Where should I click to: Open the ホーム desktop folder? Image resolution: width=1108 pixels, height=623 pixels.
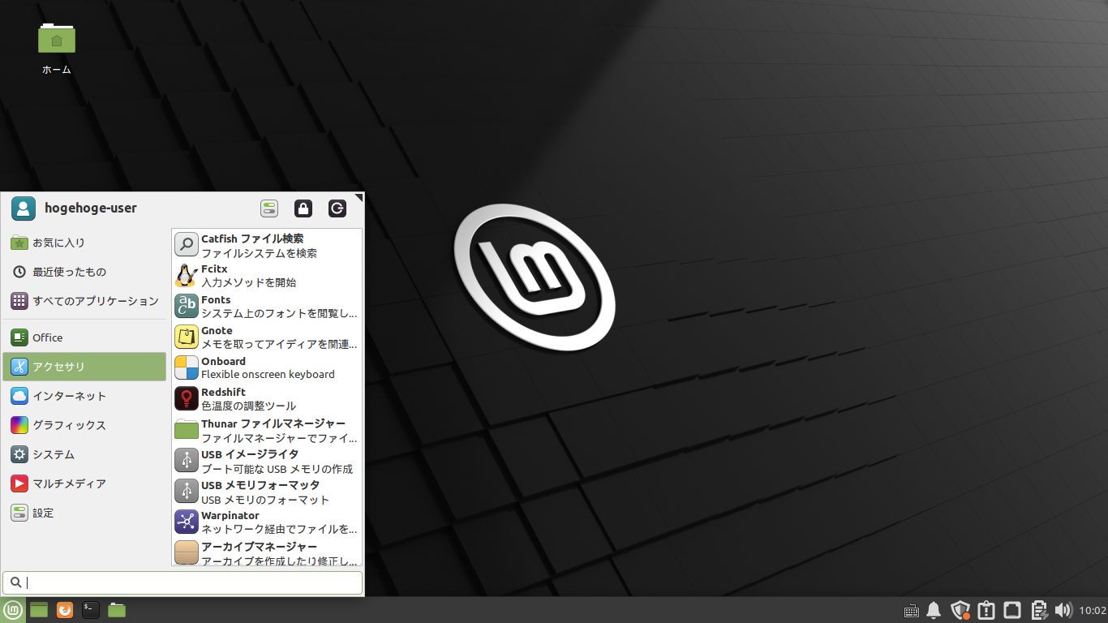click(x=57, y=48)
